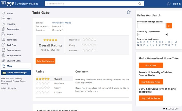The height and width of the screenshot is (111, 182).
Task: Open the Jobs briefcase icon
Action: pyautogui.click(x=3, y=19)
